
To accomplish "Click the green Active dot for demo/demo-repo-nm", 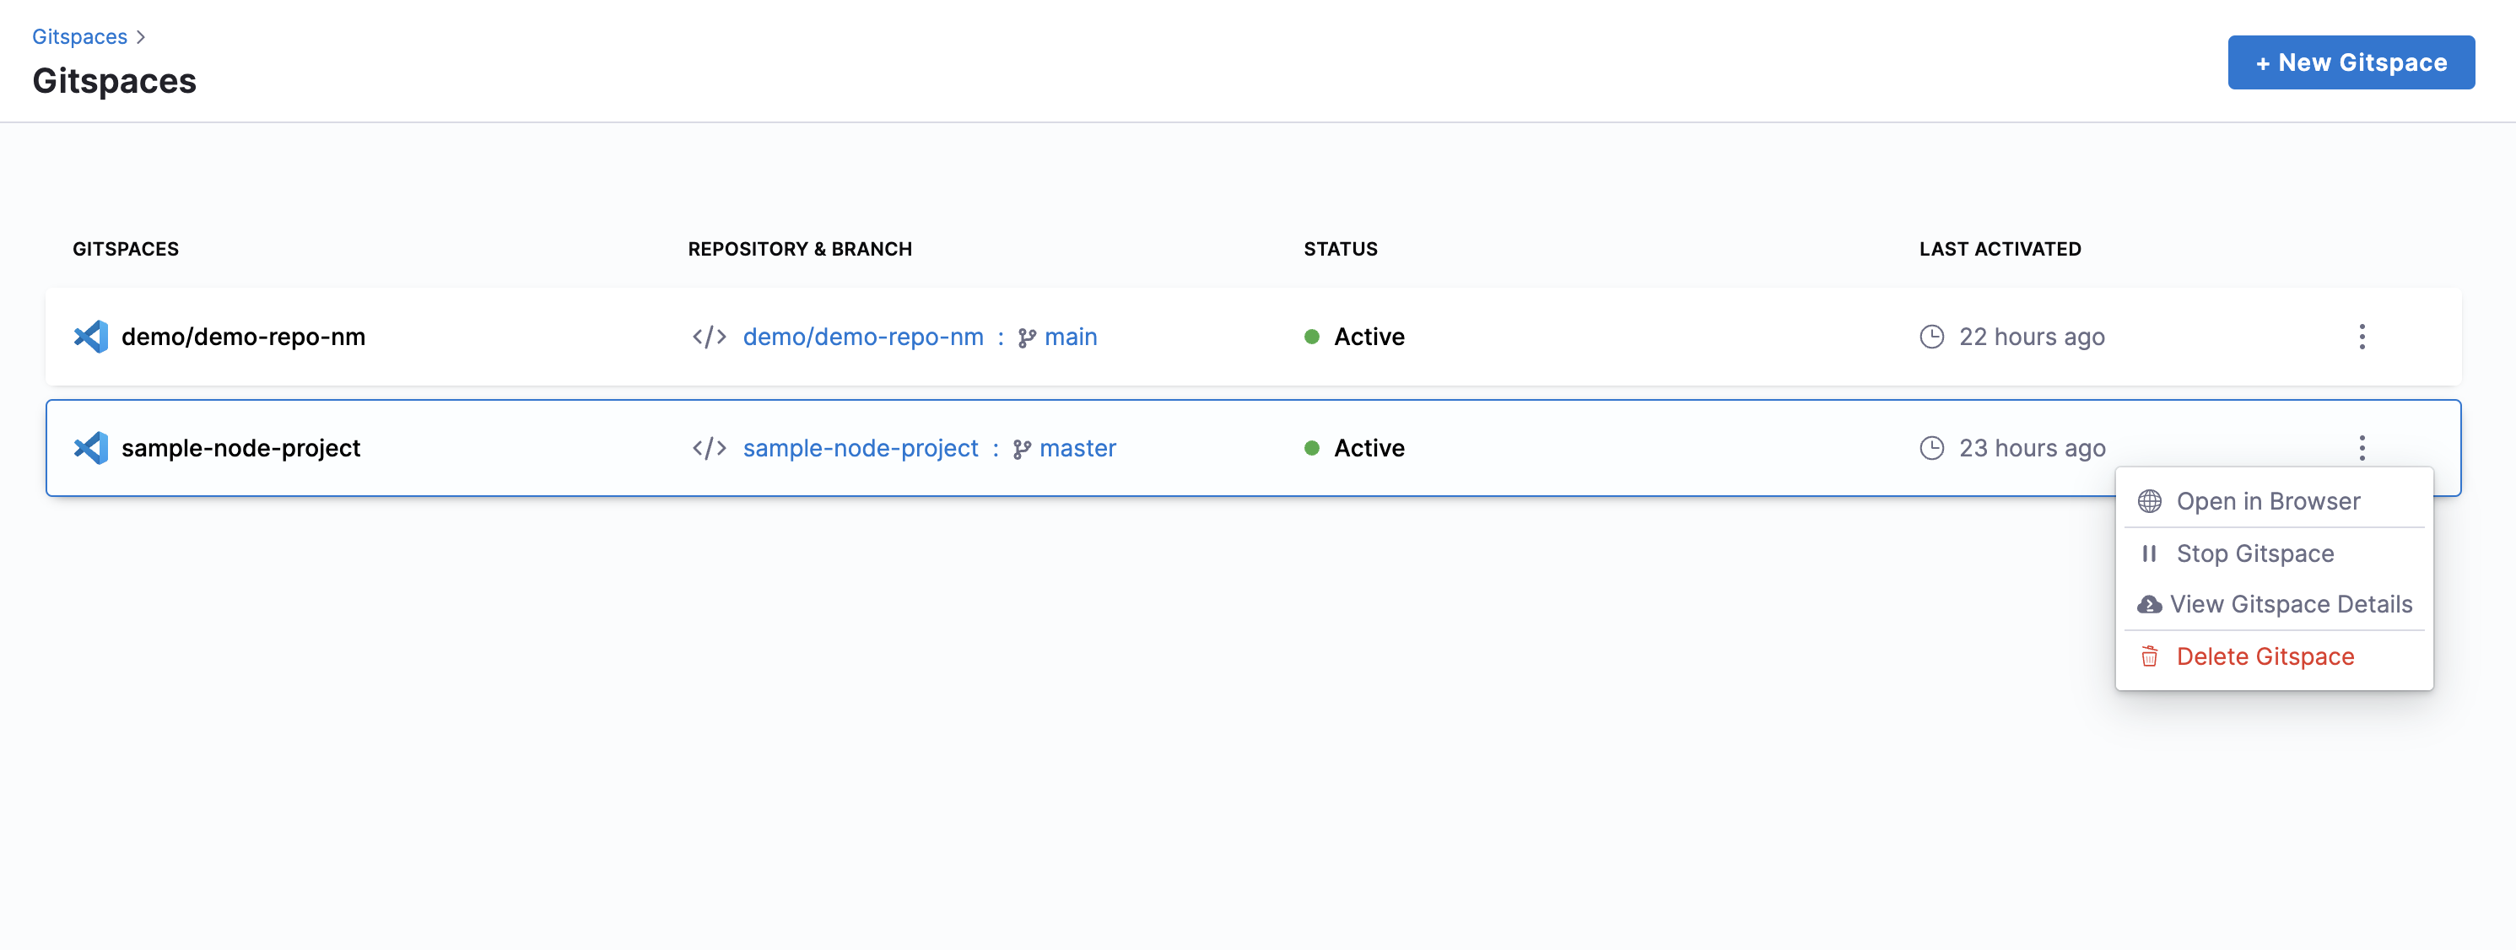I will point(1312,337).
